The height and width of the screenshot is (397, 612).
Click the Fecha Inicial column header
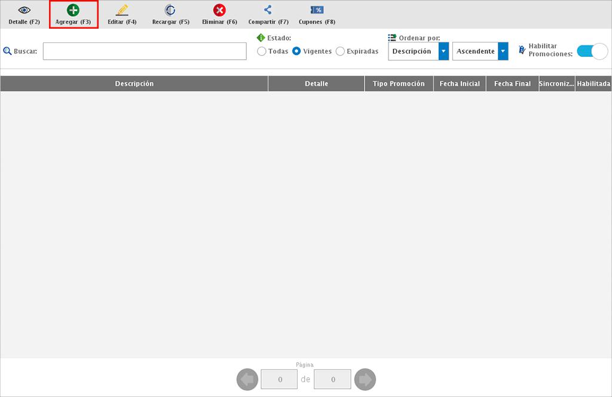(x=460, y=84)
